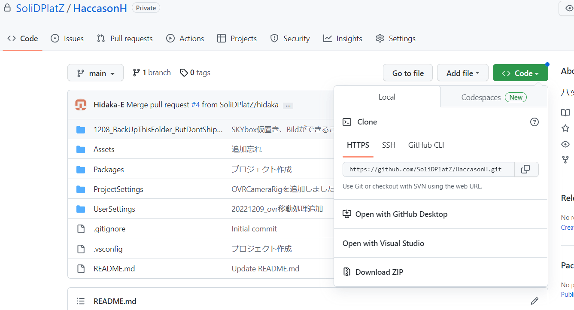Click the list icon beside README.md heading
The height and width of the screenshot is (310, 574).
pos(81,301)
